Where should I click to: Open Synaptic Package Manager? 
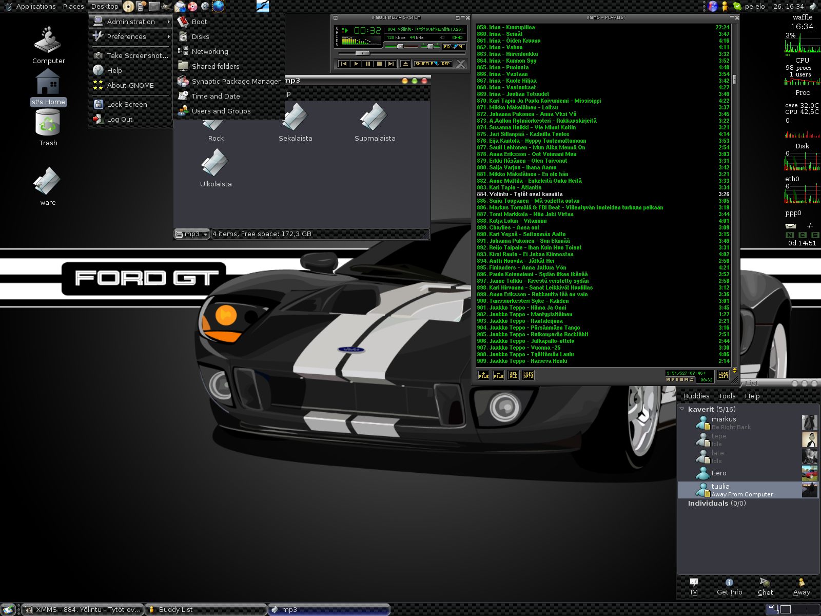click(229, 81)
